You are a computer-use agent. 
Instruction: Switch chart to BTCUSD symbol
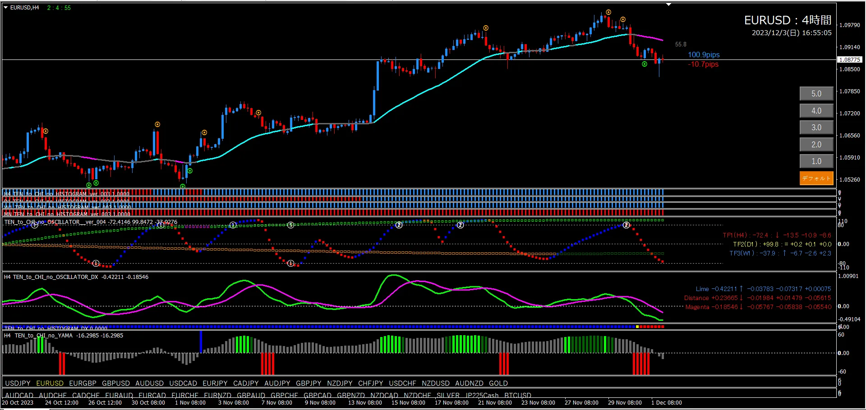click(518, 396)
